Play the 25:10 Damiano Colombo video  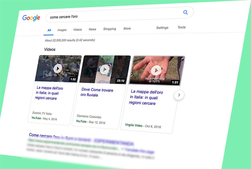point(105,70)
